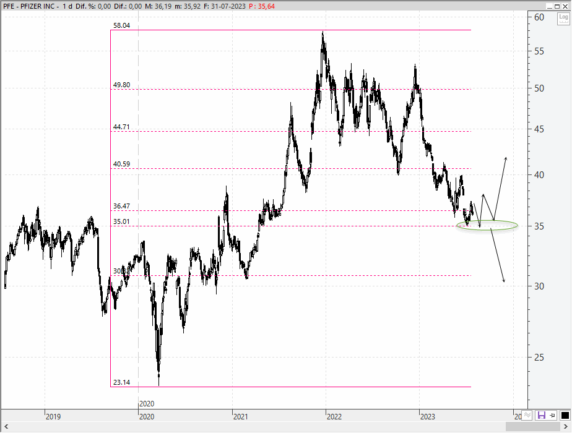Click the 'm: 35,92' low value

tap(187, 6)
